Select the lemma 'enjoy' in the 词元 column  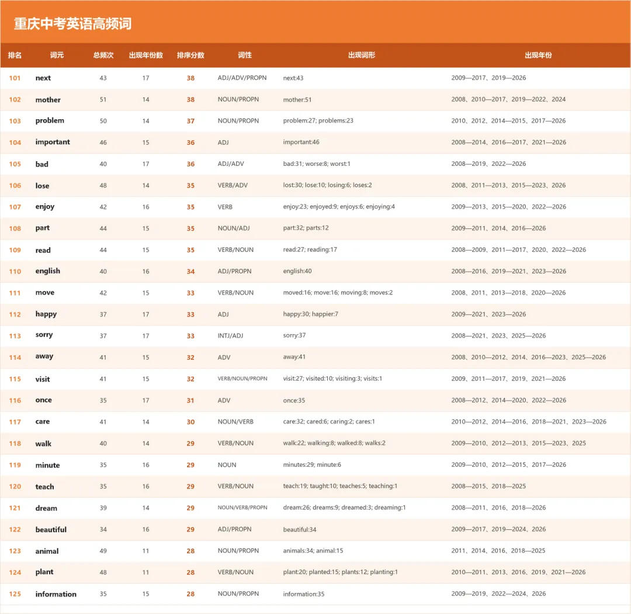tap(44, 207)
